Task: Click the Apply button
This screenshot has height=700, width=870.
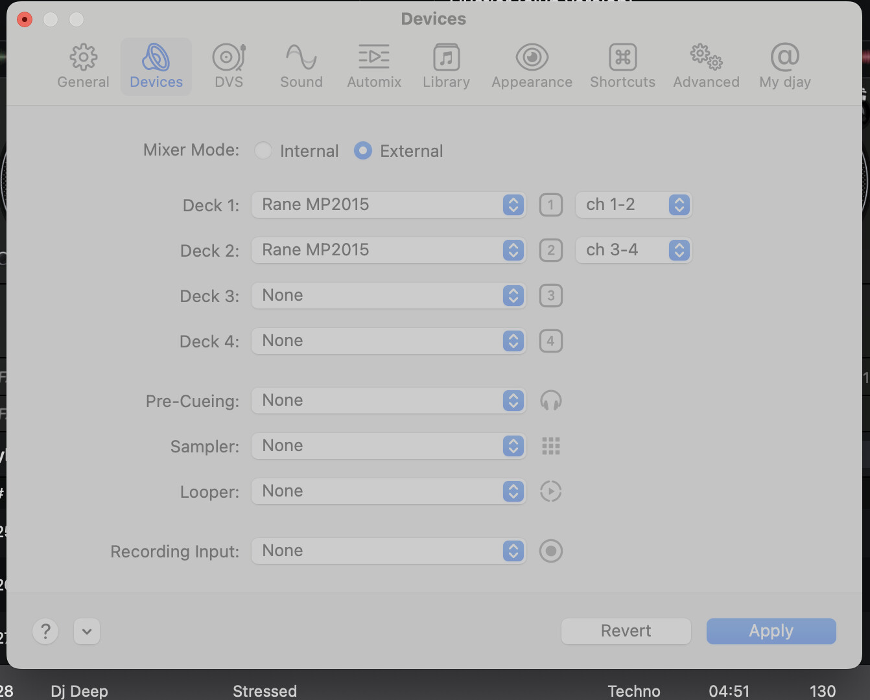Action: (x=771, y=631)
